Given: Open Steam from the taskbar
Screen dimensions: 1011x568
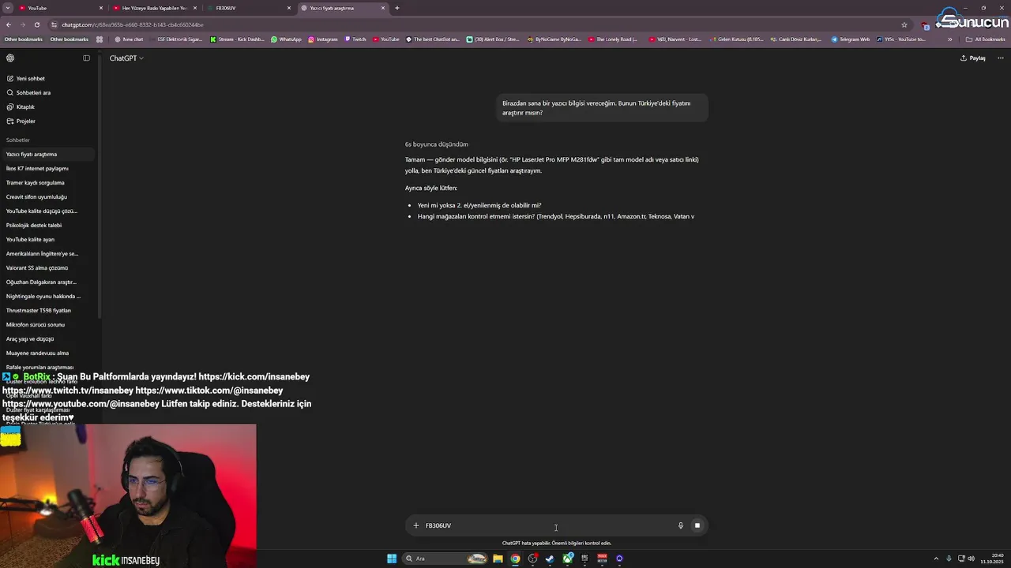Looking at the screenshot, I should pyautogui.click(x=550, y=559).
